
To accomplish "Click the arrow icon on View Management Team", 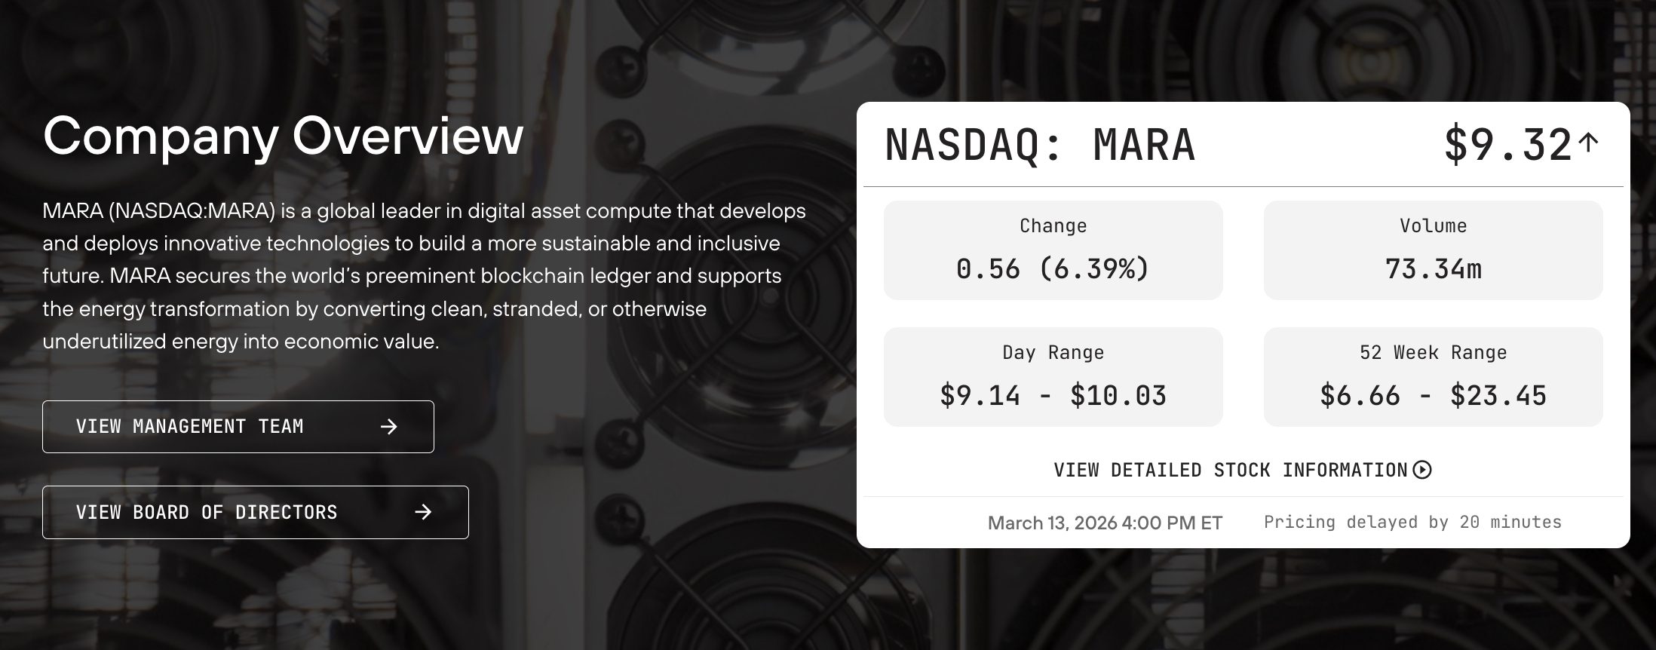I will click(x=389, y=427).
